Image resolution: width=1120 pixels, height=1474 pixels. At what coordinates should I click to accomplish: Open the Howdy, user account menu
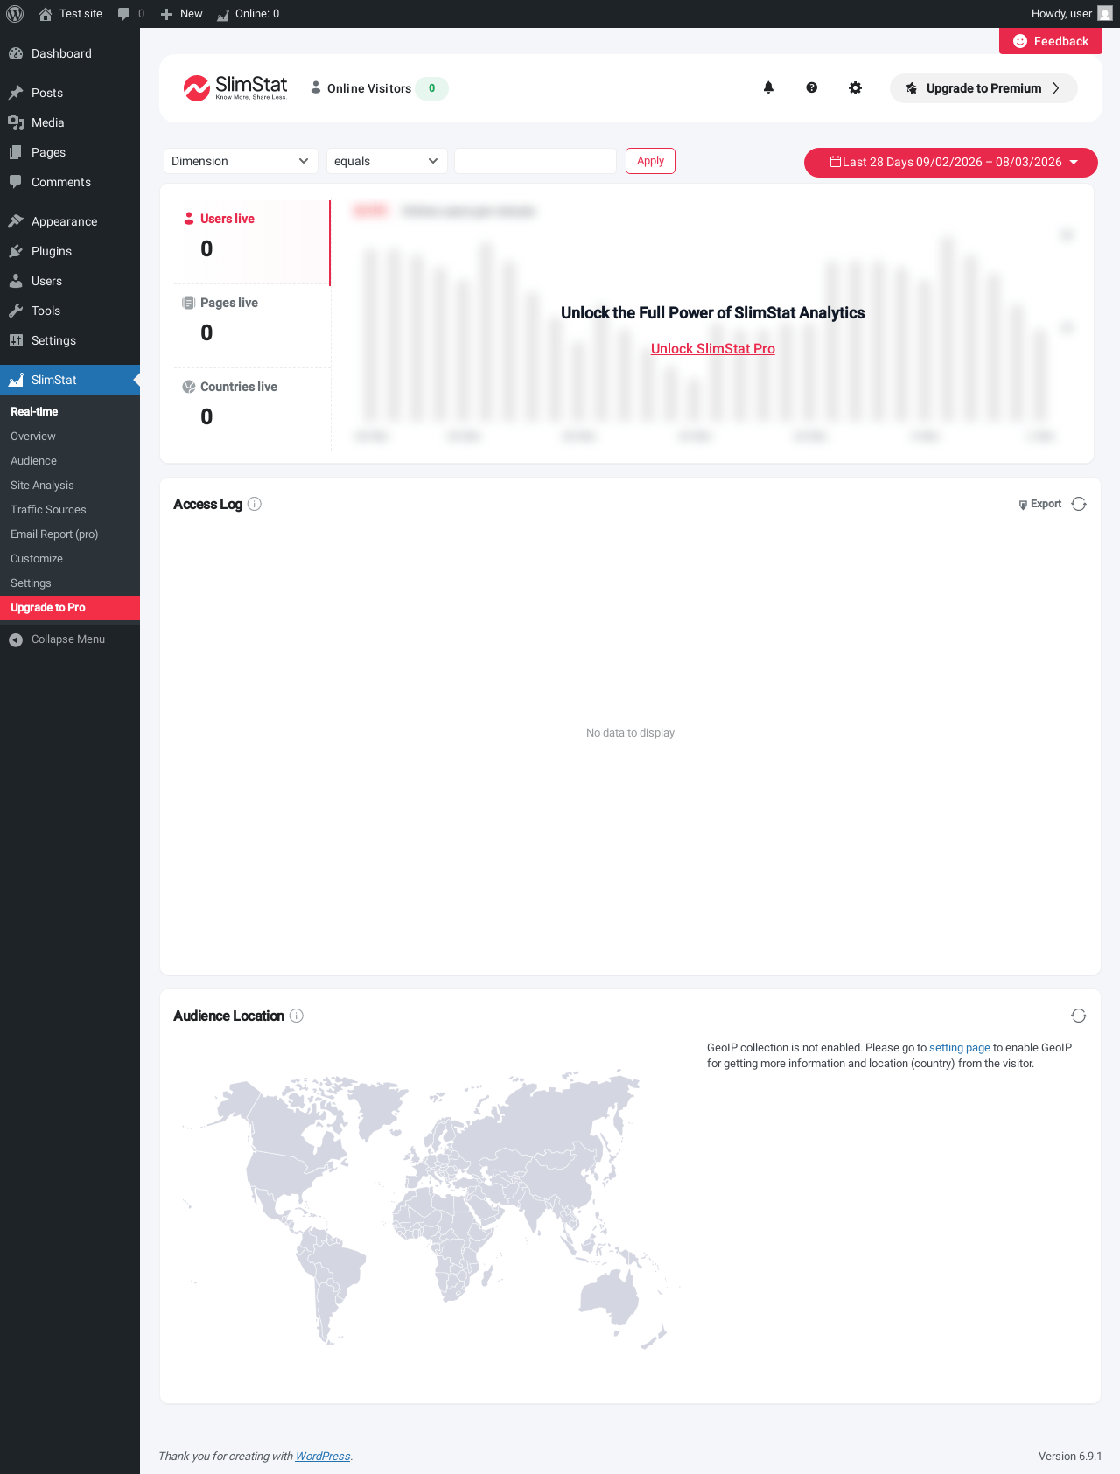pos(1072,14)
